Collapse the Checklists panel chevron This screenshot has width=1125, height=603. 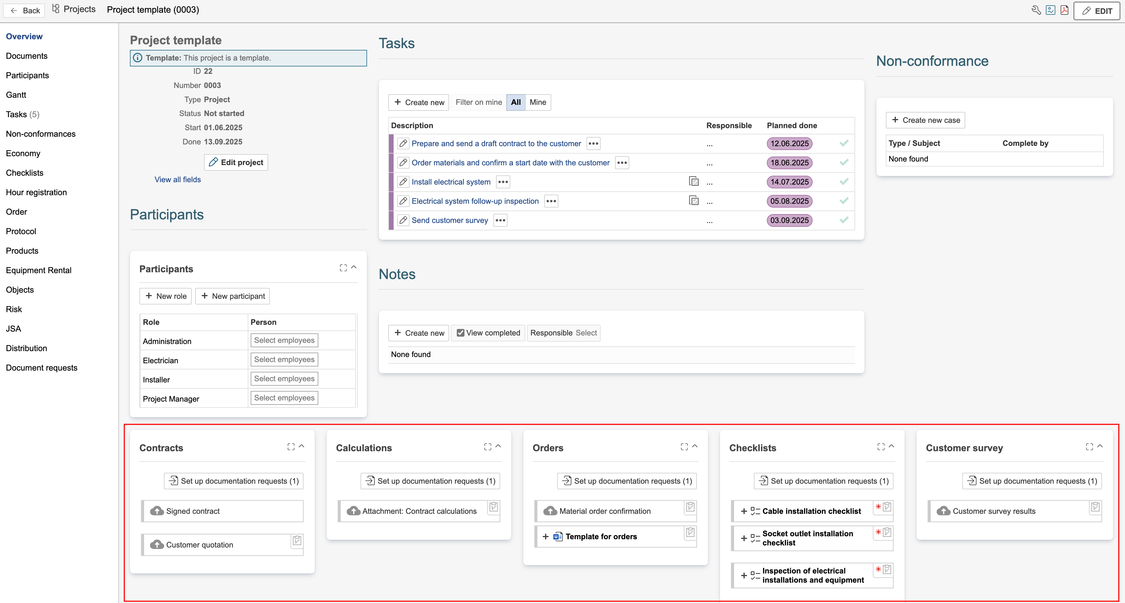(x=891, y=446)
